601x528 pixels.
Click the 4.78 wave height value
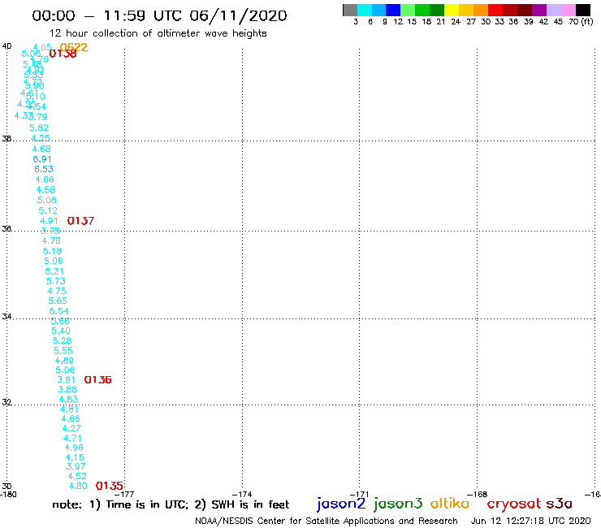51,240
